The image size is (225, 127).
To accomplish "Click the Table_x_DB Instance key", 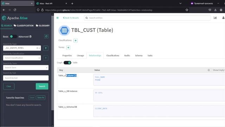I will (68, 91).
